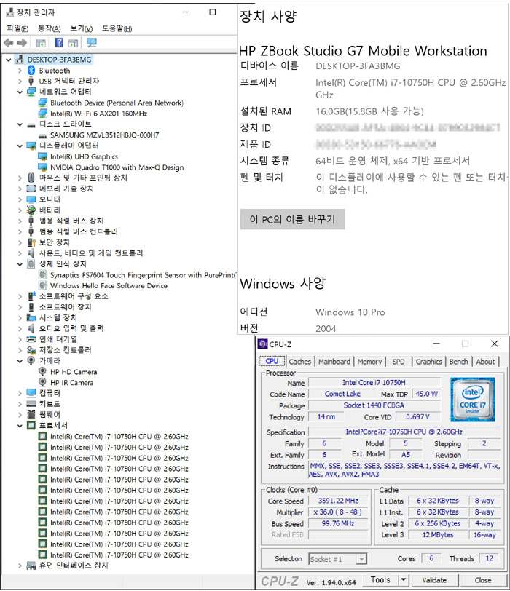The width and height of the screenshot is (510, 591).
Task: Click the Specification field in CPU-Z
Action: 404,432
